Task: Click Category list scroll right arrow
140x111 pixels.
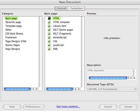Action: (37, 89)
